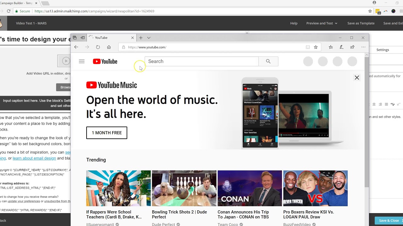The width and height of the screenshot is (403, 226).
Task: Open the If Rappers Were School Teachers thumbnail
Action: click(x=118, y=188)
